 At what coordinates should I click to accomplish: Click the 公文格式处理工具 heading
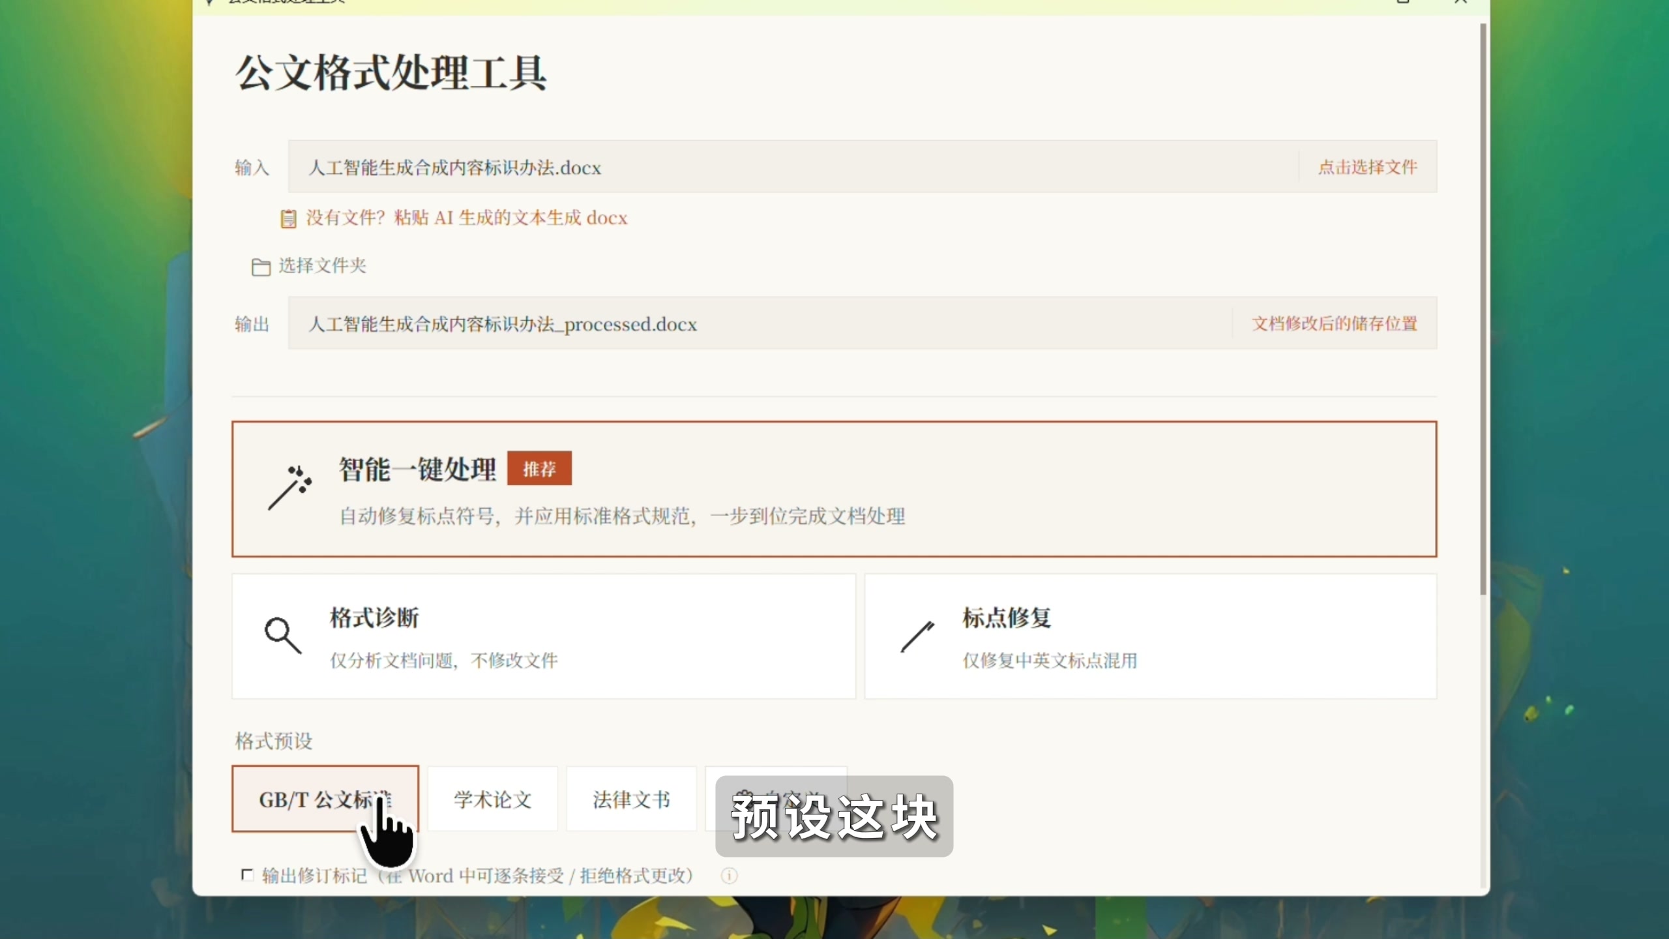click(391, 72)
